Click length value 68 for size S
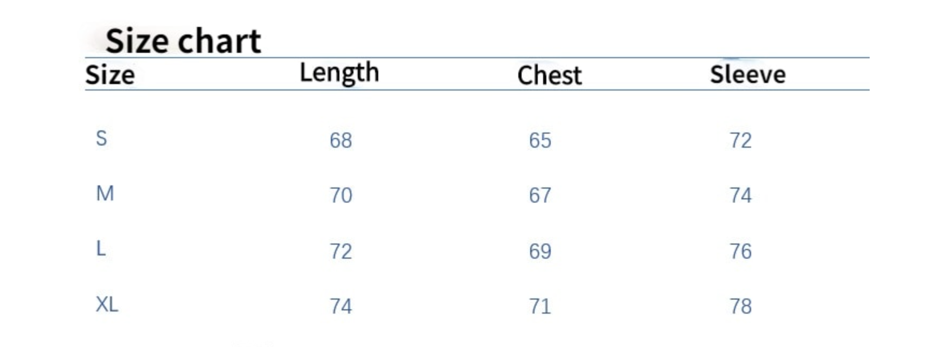The image size is (930, 347). tap(341, 141)
